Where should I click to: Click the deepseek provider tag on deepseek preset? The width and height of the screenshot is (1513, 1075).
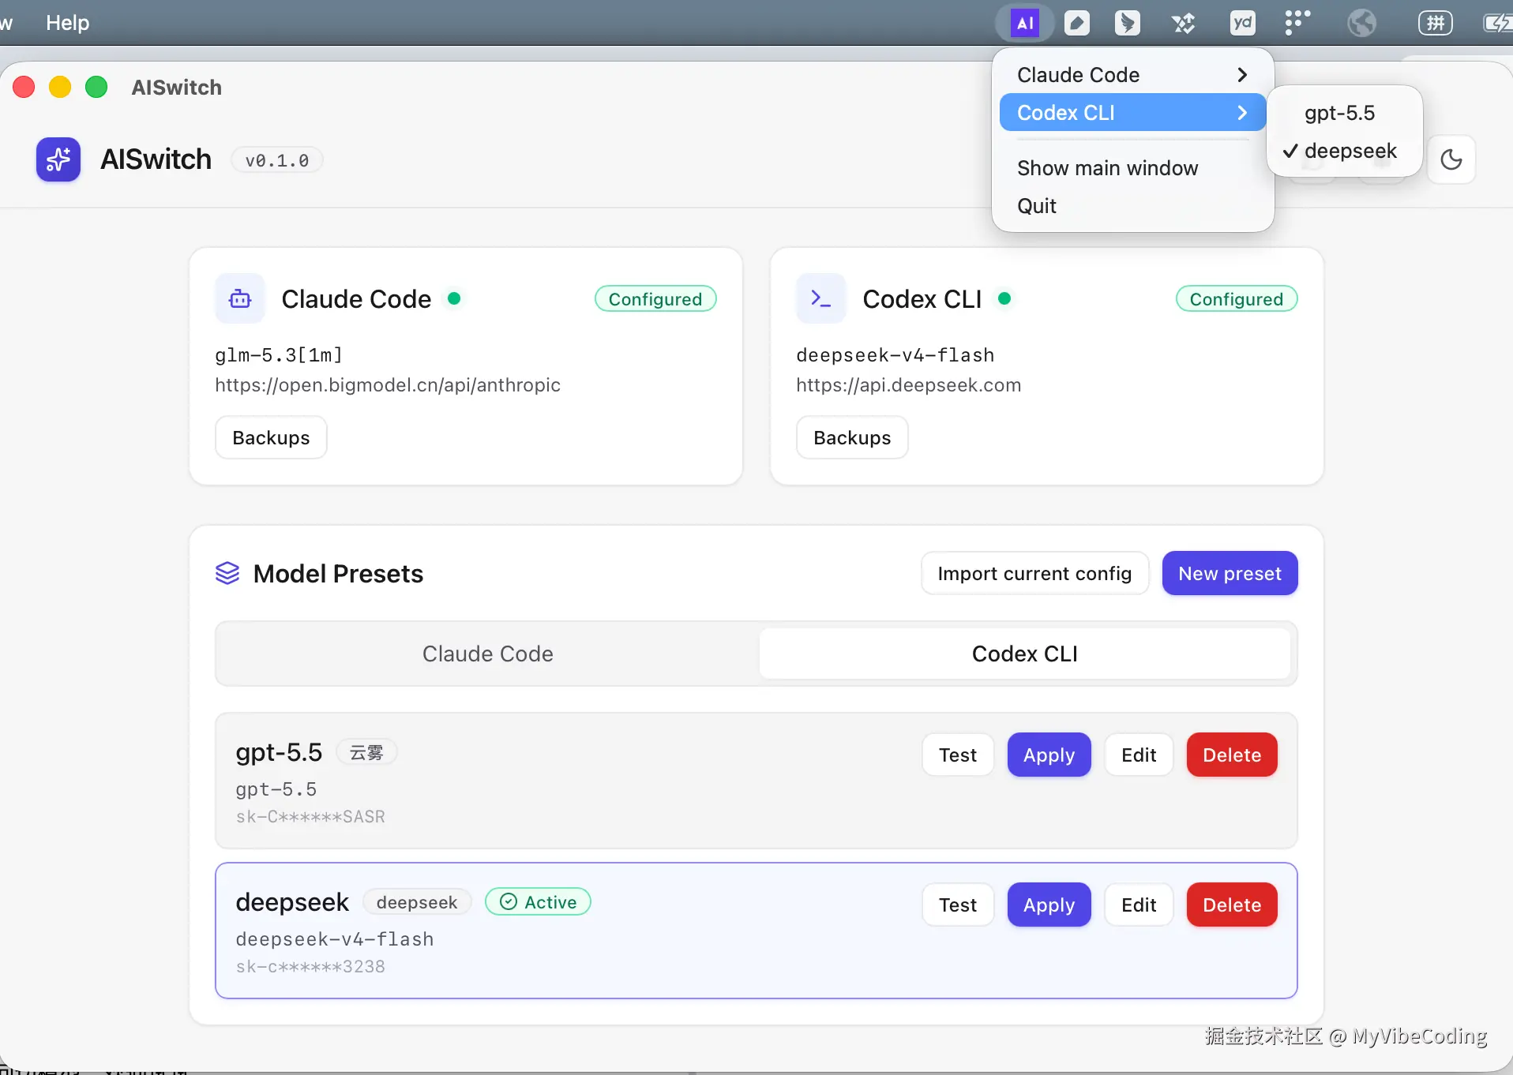click(417, 902)
